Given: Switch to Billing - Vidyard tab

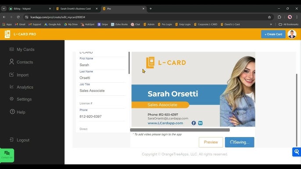Looking at the screenshot, I should [x=30, y=9].
